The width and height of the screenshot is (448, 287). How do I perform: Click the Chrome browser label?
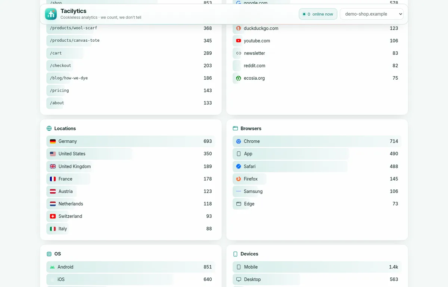(252, 141)
